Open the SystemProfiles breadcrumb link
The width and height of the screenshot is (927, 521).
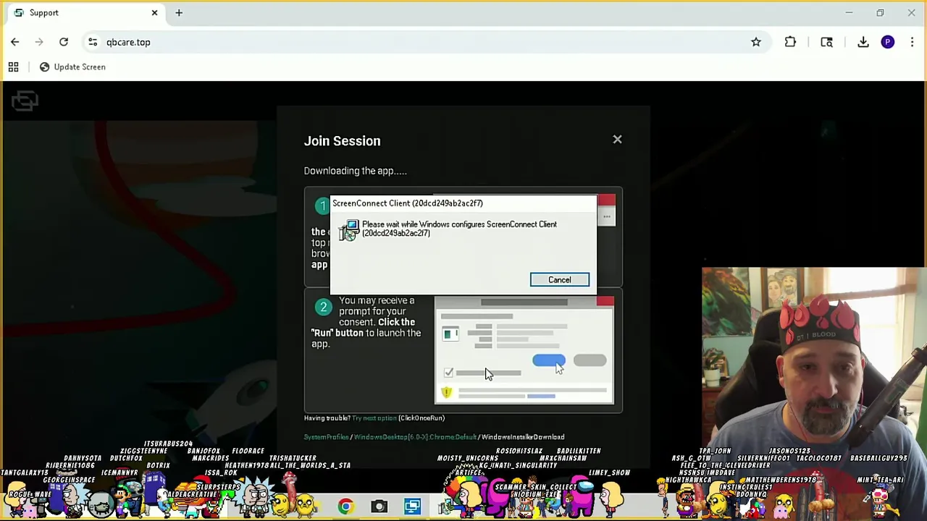coord(326,437)
